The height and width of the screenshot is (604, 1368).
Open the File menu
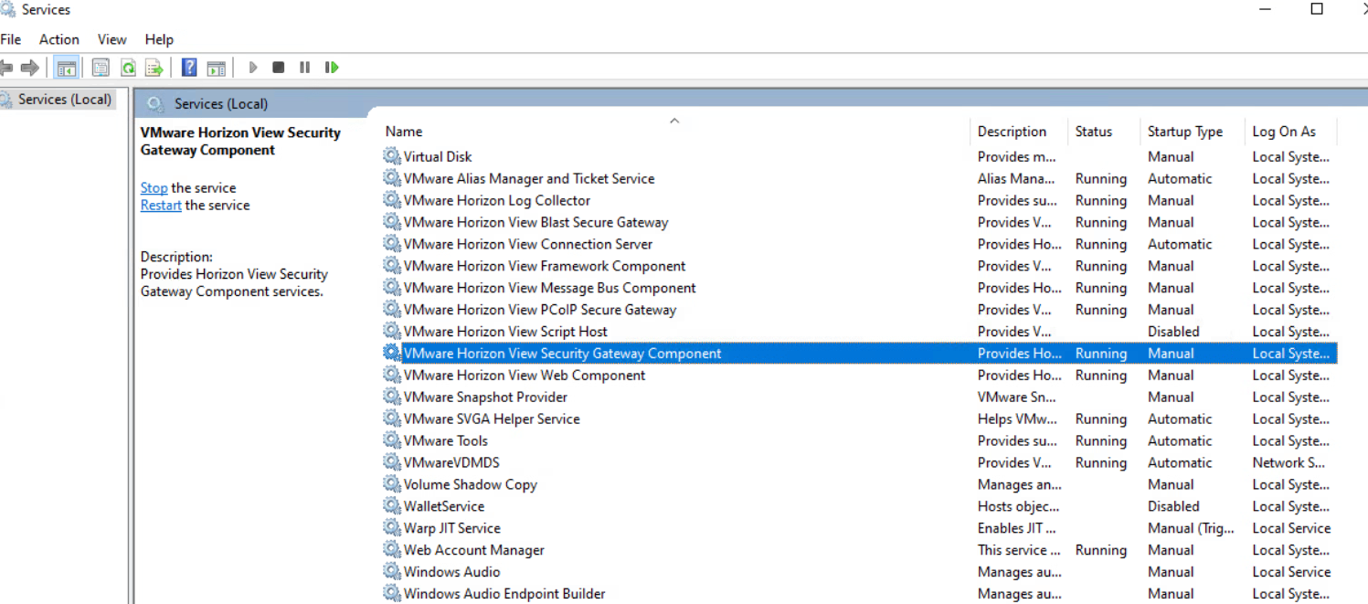11,39
